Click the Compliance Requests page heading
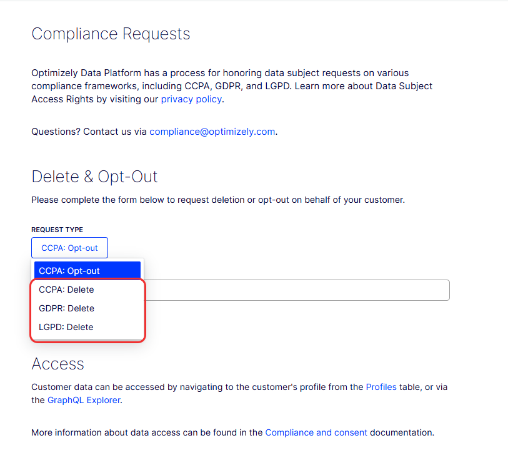508x468 pixels. 111,34
